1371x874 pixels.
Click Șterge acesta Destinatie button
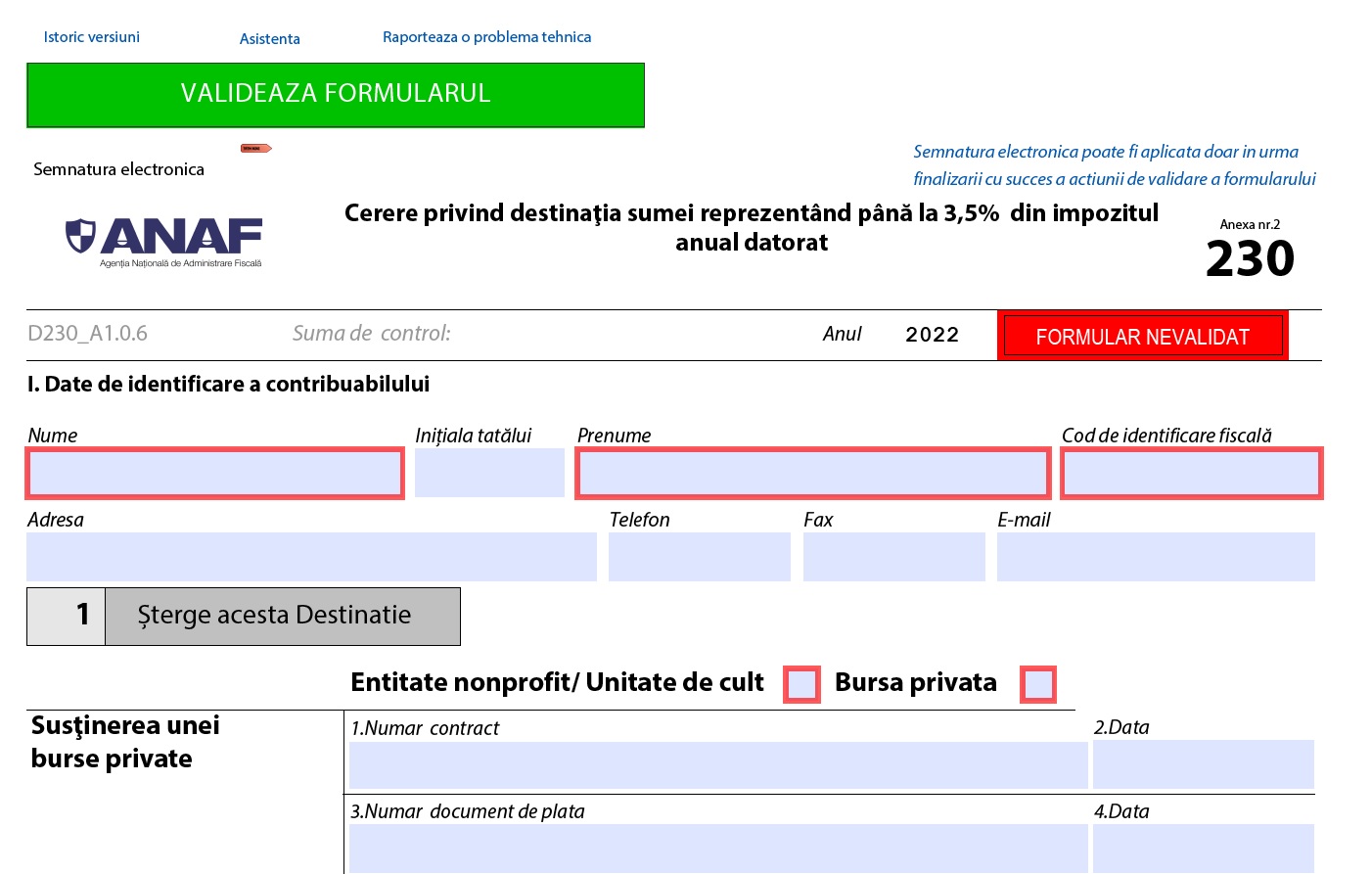(282, 616)
